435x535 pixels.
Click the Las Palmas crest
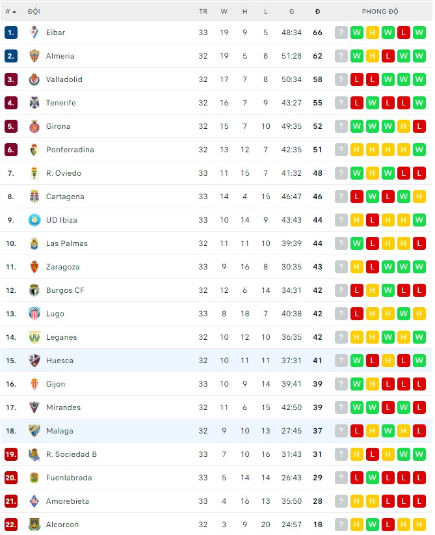(34, 243)
